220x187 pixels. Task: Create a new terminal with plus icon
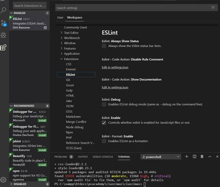(187, 156)
